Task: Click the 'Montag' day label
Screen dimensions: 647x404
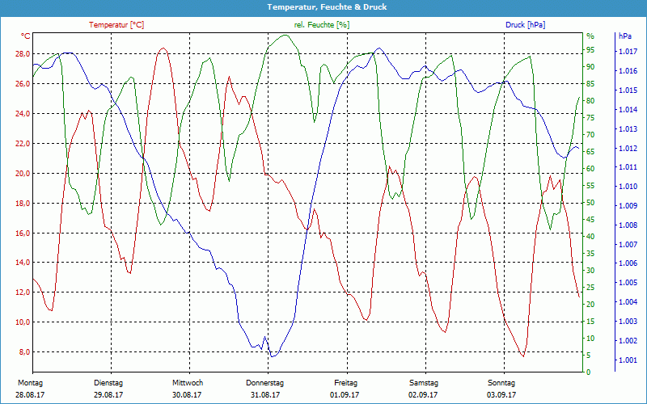Action: click(x=30, y=383)
